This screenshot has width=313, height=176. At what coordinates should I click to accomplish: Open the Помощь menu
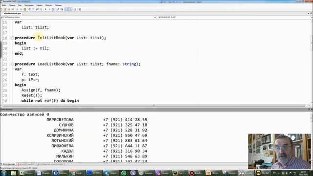pos(58,5)
